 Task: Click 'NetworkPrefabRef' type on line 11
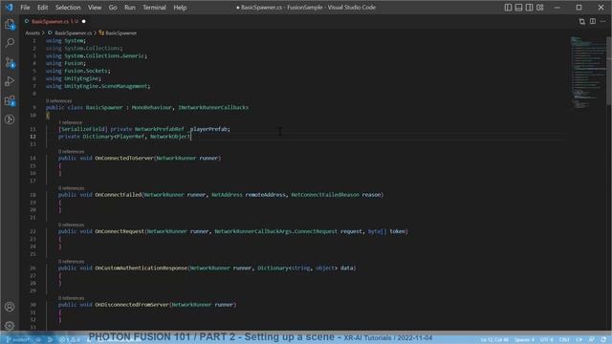pos(160,129)
